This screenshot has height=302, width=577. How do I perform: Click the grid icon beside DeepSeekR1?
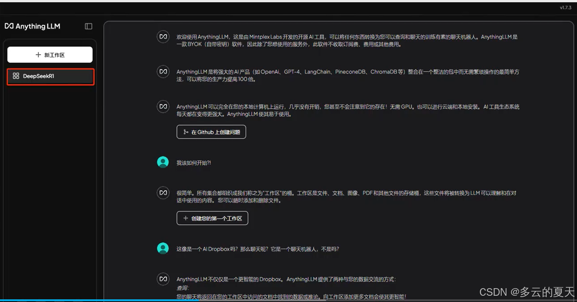16,76
